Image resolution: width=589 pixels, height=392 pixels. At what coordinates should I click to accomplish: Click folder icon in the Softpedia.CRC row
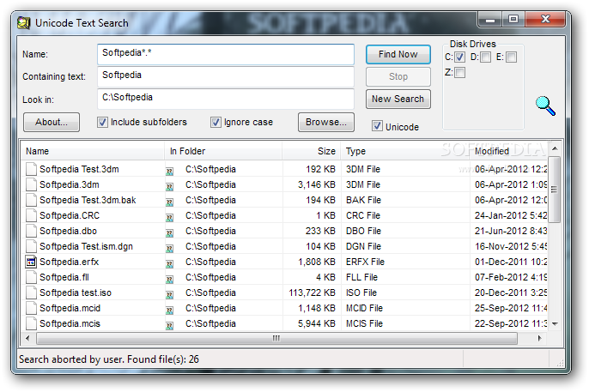170,218
